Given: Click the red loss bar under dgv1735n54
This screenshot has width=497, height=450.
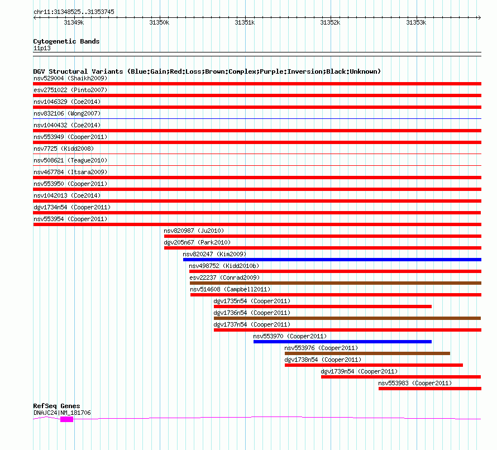Looking at the screenshot, I should click(x=323, y=307).
